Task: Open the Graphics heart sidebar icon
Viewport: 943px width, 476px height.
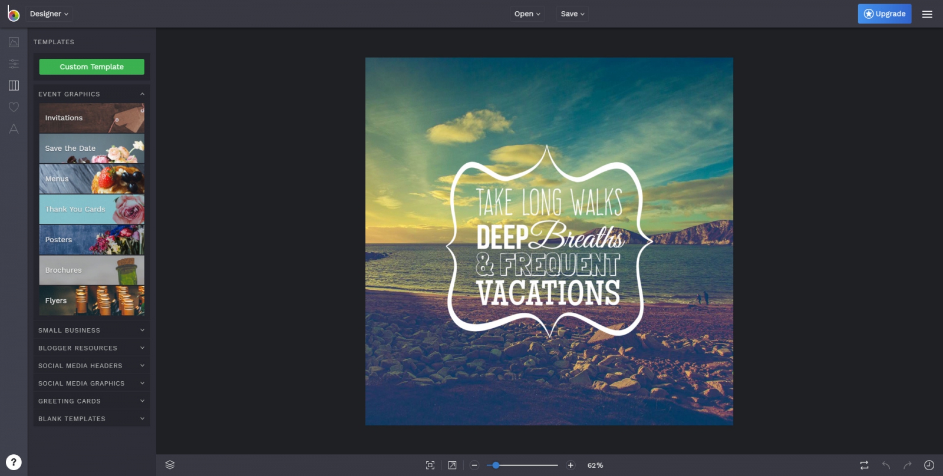Action: coord(14,107)
